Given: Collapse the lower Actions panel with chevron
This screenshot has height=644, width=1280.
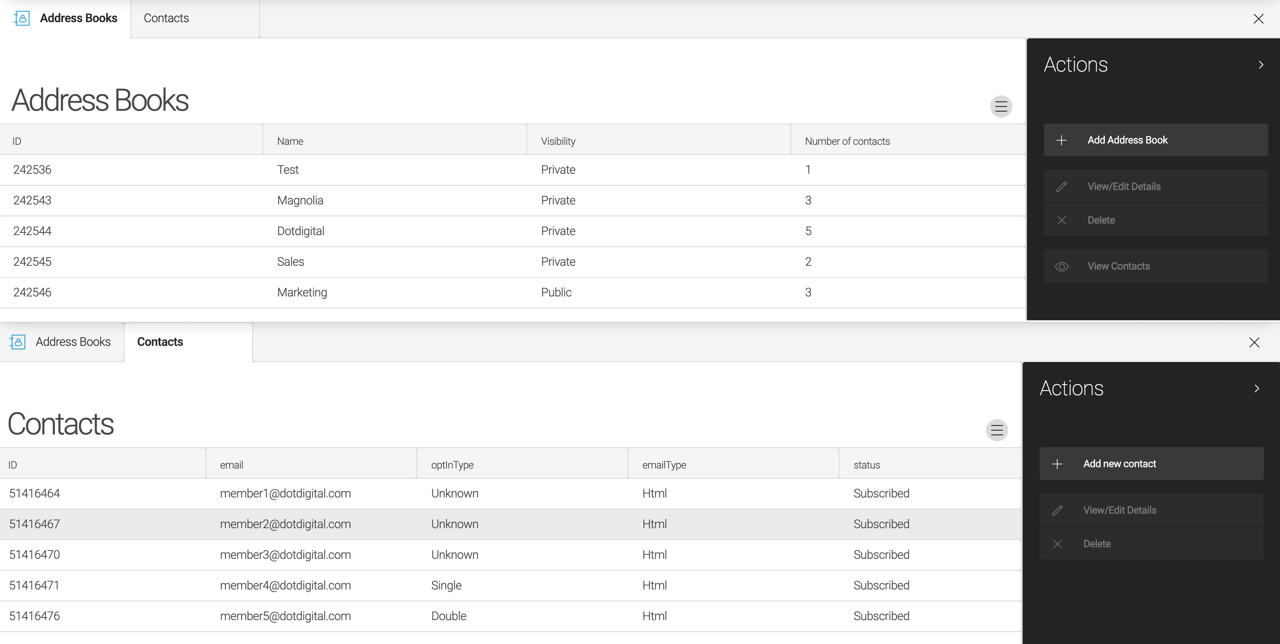Looking at the screenshot, I should click(1257, 389).
